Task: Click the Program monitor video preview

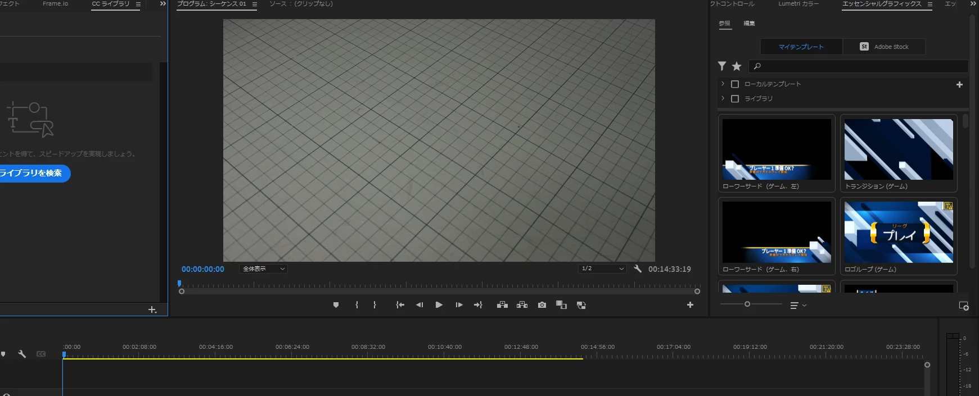Action: coord(439,140)
